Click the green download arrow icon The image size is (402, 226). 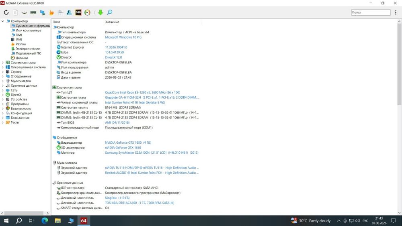point(100,12)
